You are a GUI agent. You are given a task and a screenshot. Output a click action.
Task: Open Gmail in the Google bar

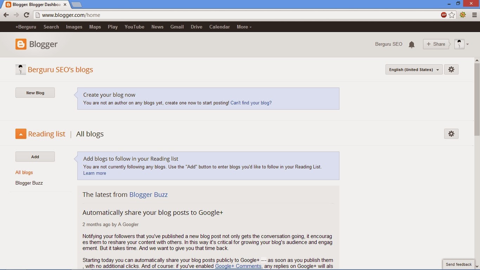pos(177,27)
